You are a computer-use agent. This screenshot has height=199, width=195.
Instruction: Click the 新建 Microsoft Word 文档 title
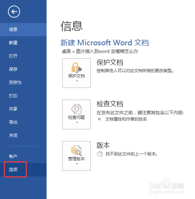[x=105, y=43]
